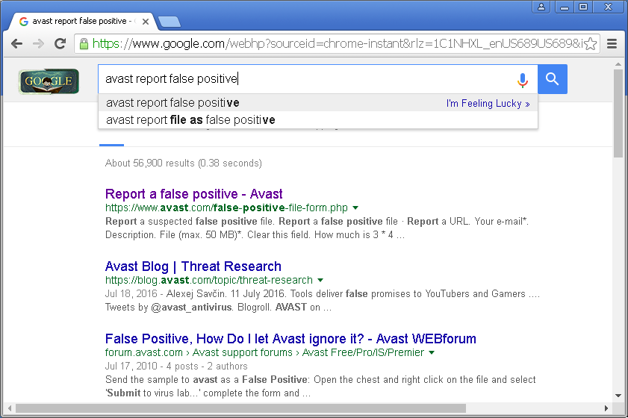Minimize the Chrome window
The image size is (628, 418).
click(x=565, y=7)
